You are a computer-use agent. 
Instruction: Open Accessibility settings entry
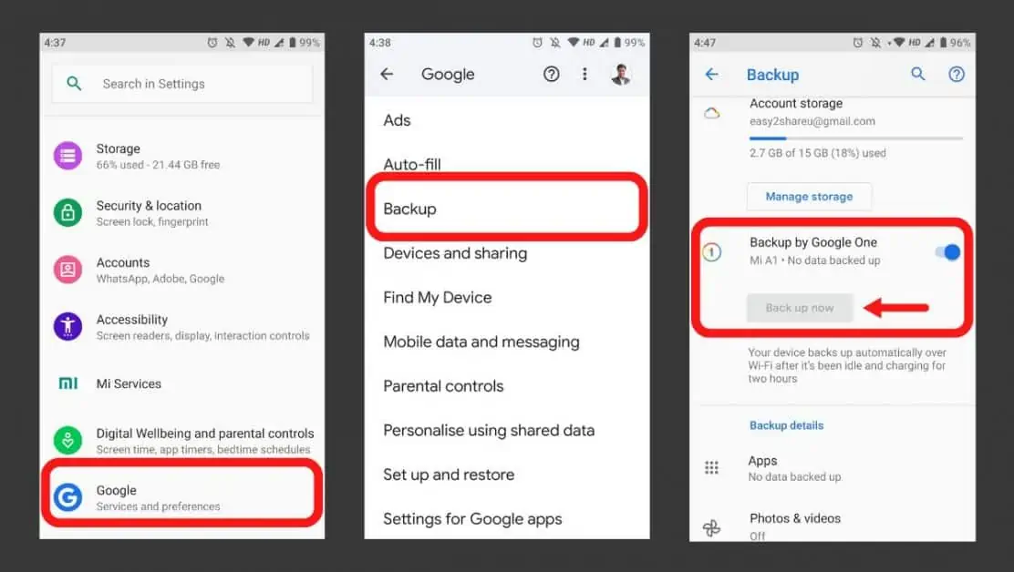pyautogui.click(x=182, y=327)
